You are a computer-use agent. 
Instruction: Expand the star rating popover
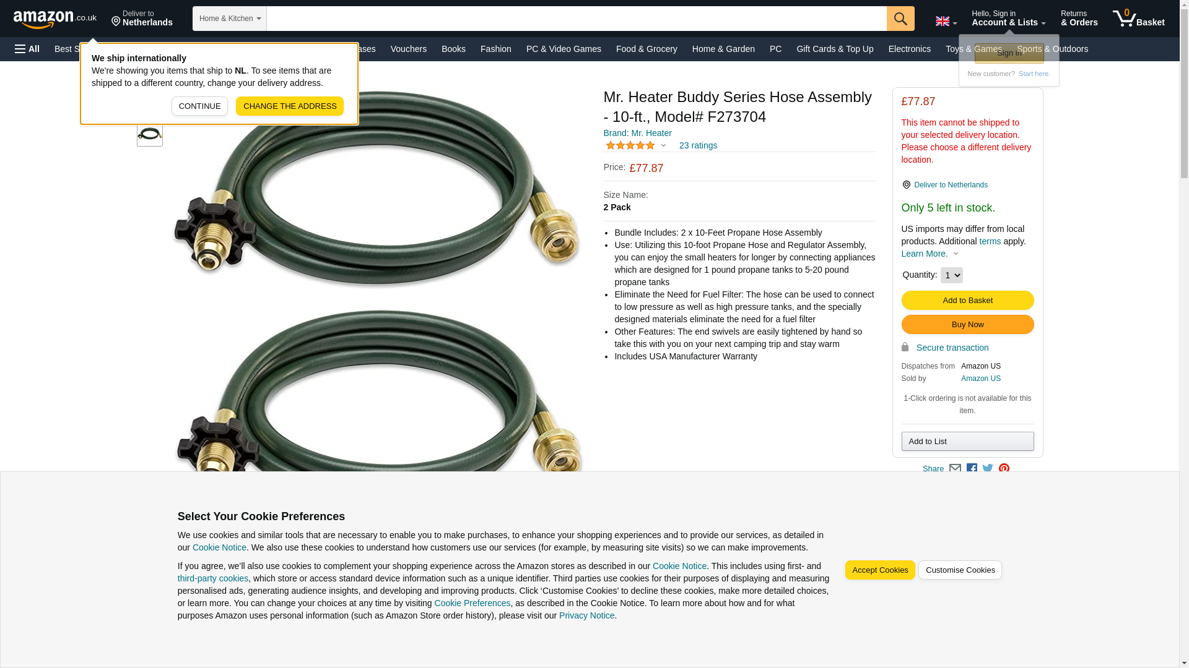tap(636, 145)
